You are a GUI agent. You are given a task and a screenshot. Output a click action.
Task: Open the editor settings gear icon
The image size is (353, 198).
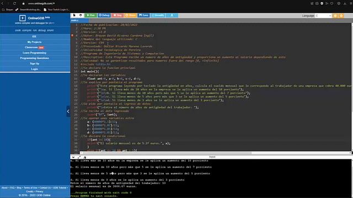(335, 15)
